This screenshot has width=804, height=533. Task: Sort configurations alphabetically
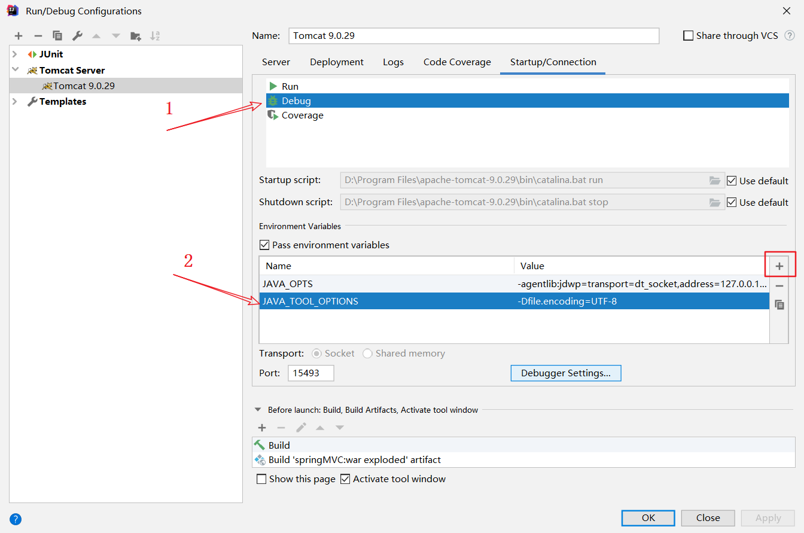pos(155,36)
